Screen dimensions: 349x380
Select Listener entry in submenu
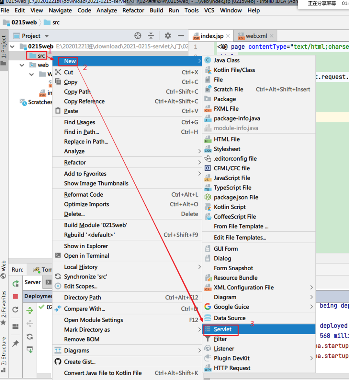click(x=259, y=349)
